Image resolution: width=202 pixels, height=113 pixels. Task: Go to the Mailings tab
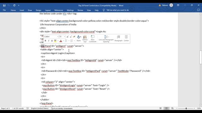point(70,10)
